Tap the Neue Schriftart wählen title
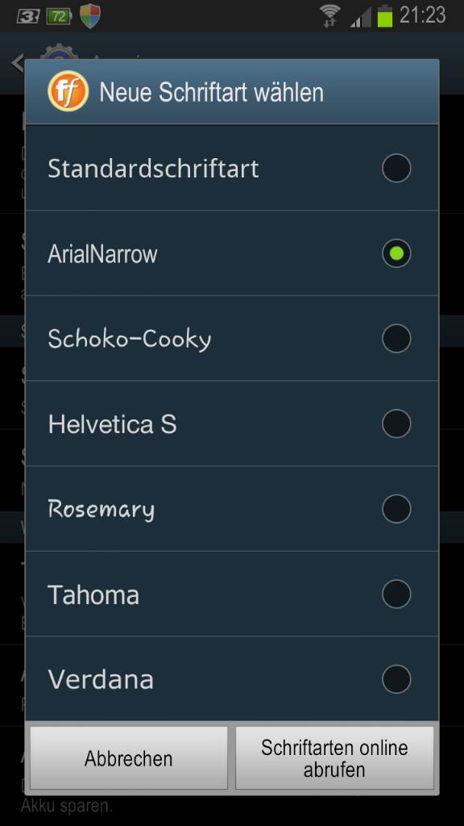This screenshot has height=826, width=464. click(212, 93)
